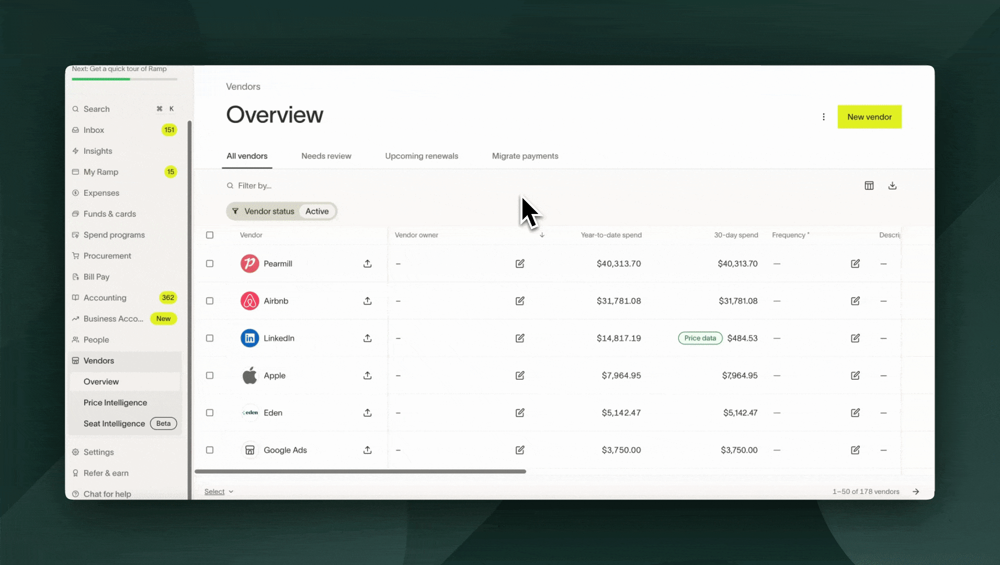The height and width of the screenshot is (565, 1000).
Task: Open Refer & earn
Action: (124, 473)
